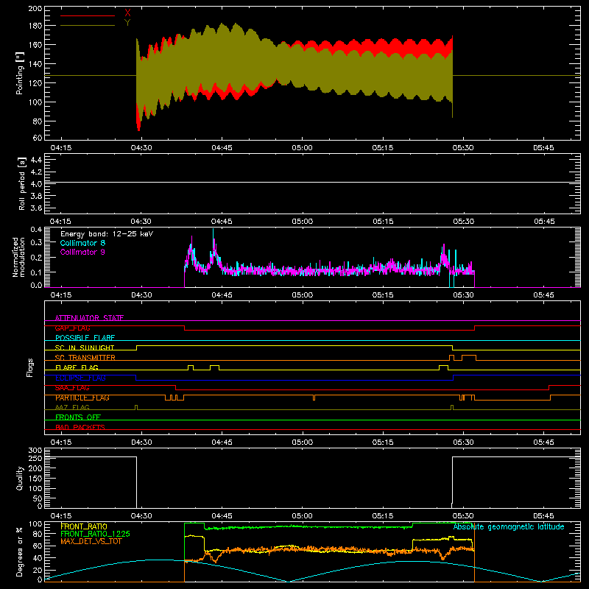Click the red X legend line
The image size is (589, 589).
tap(88, 15)
